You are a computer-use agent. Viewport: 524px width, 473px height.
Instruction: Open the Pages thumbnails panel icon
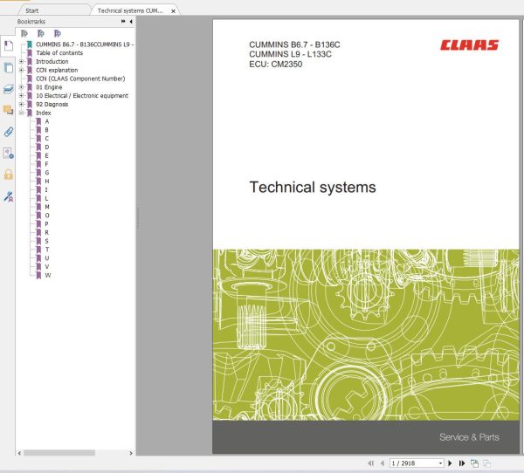pyautogui.click(x=9, y=68)
